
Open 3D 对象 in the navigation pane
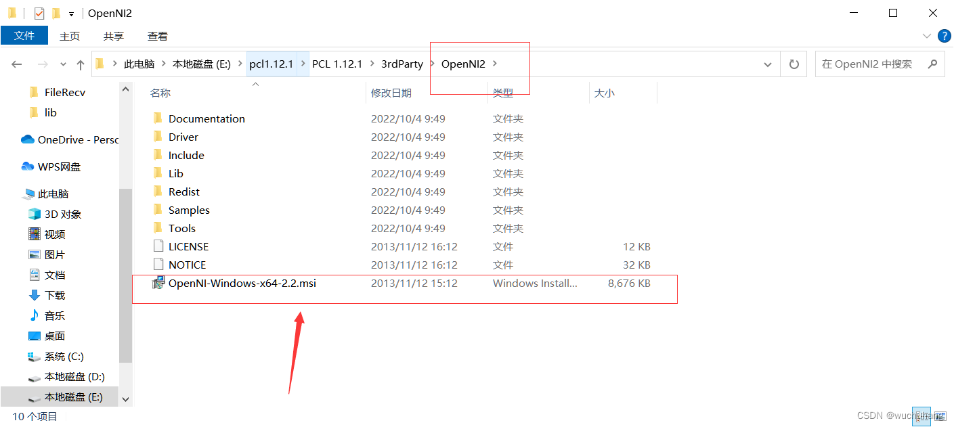[63, 214]
